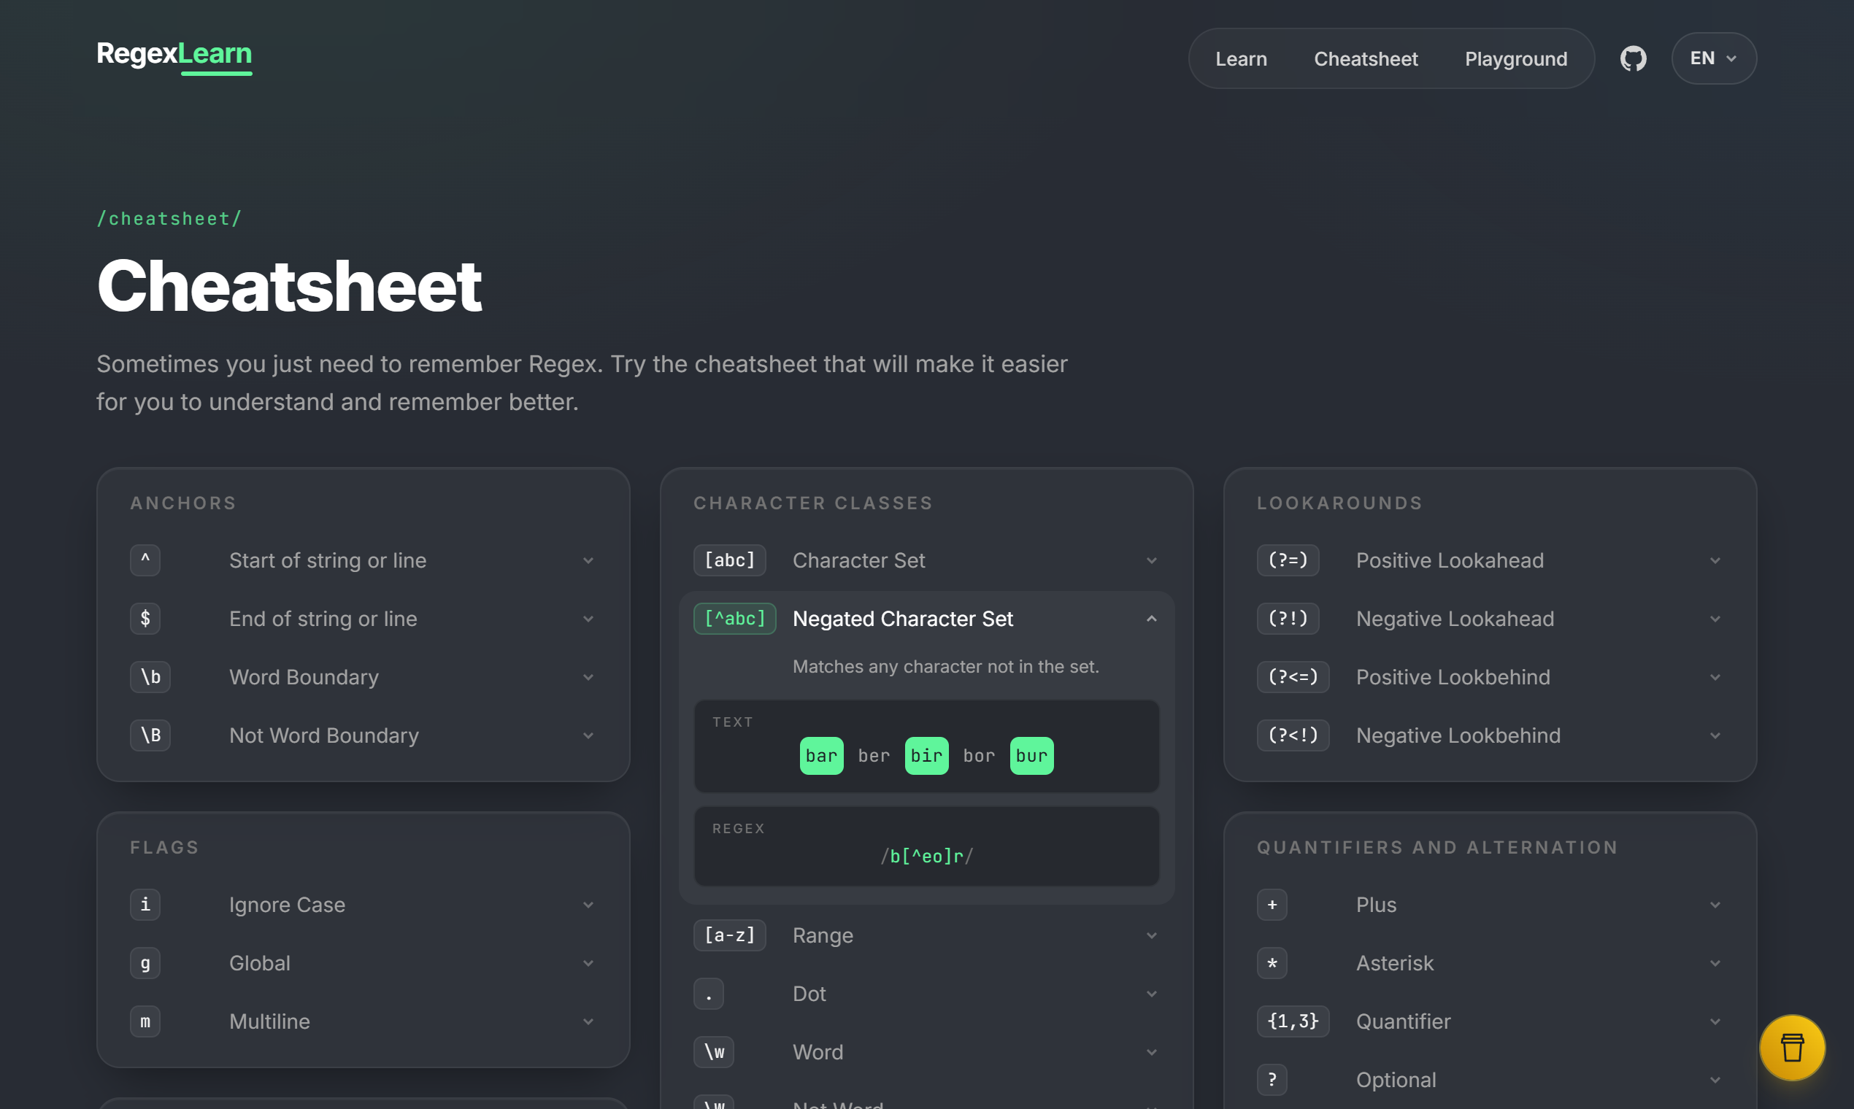Click the unmatched word 'ber'
Screen dimensions: 1854x1109
tap(874, 757)
